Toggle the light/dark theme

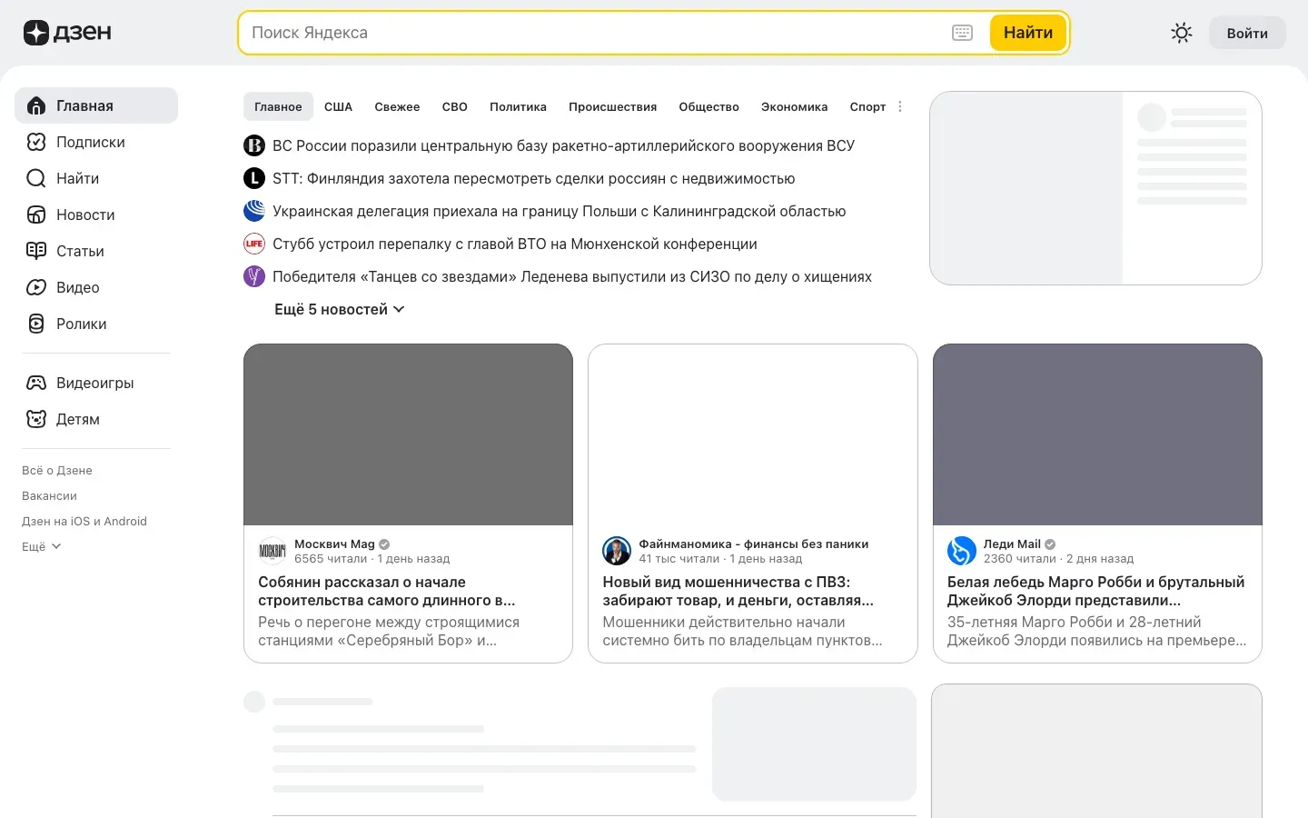pyautogui.click(x=1181, y=32)
